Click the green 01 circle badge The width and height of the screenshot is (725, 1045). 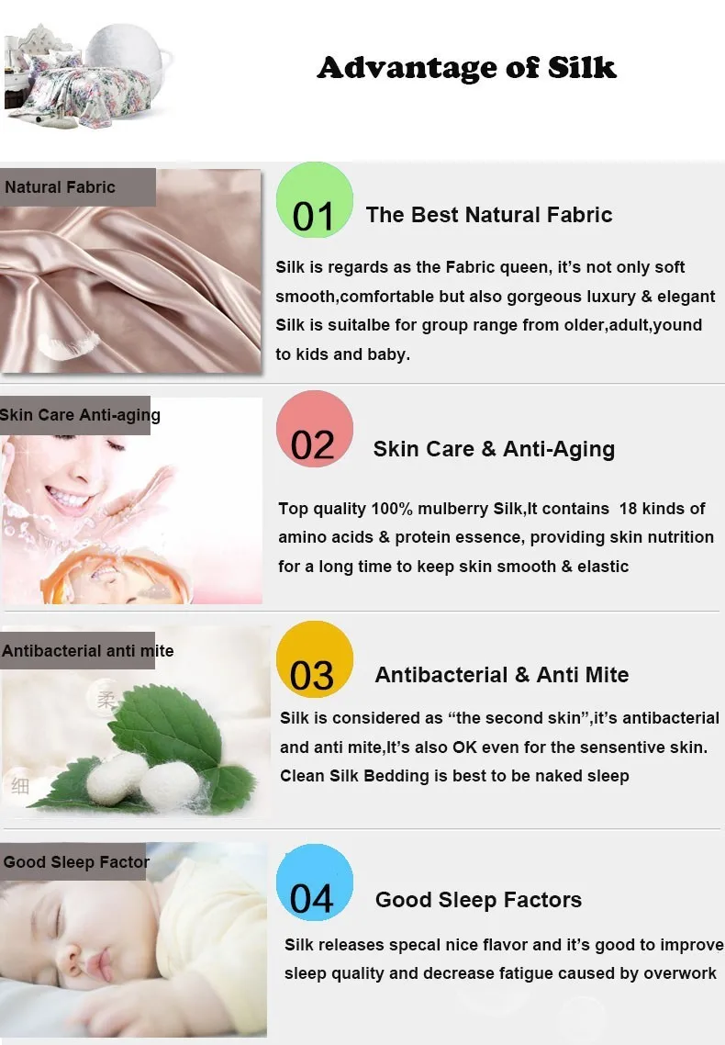tap(314, 200)
